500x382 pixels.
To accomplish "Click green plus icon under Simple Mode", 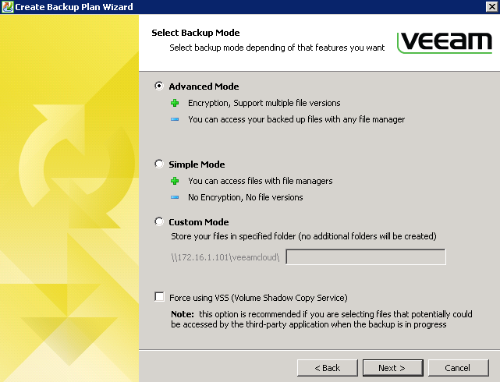I will [175, 181].
